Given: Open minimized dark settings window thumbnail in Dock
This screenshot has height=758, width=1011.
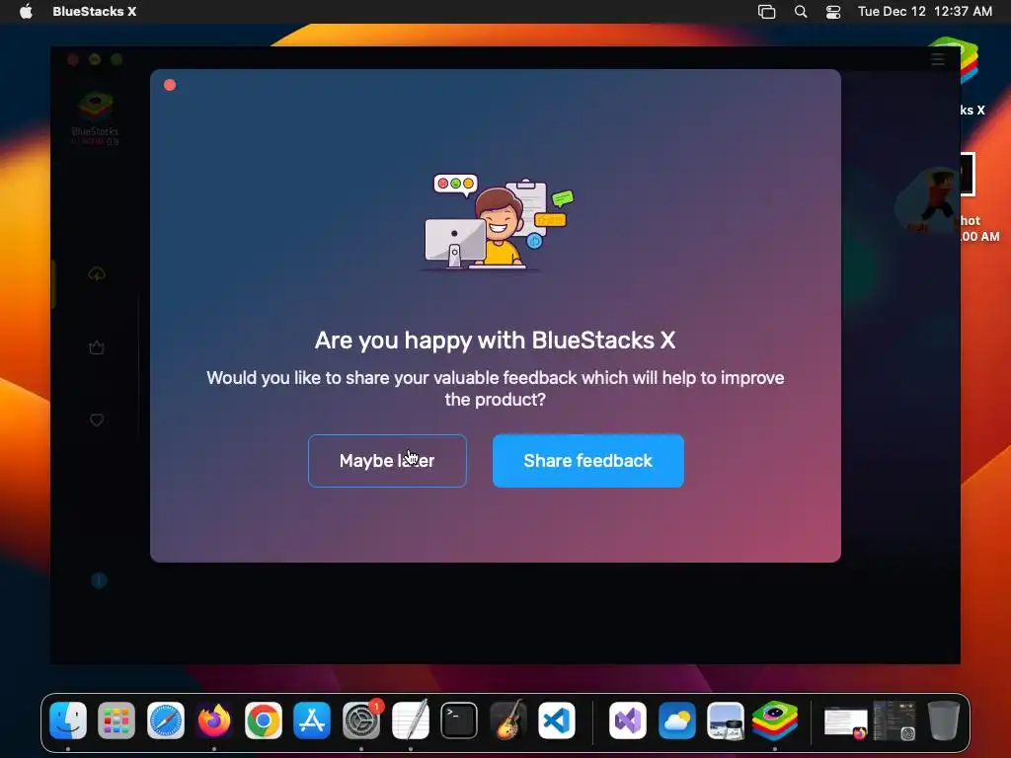Looking at the screenshot, I should click(x=894, y=720).
